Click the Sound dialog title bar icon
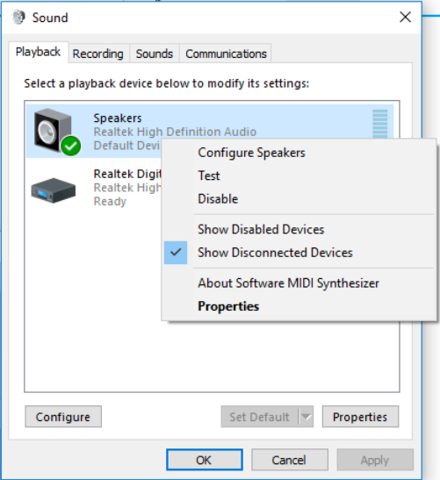440x480 pixels. tap(18, 18)
